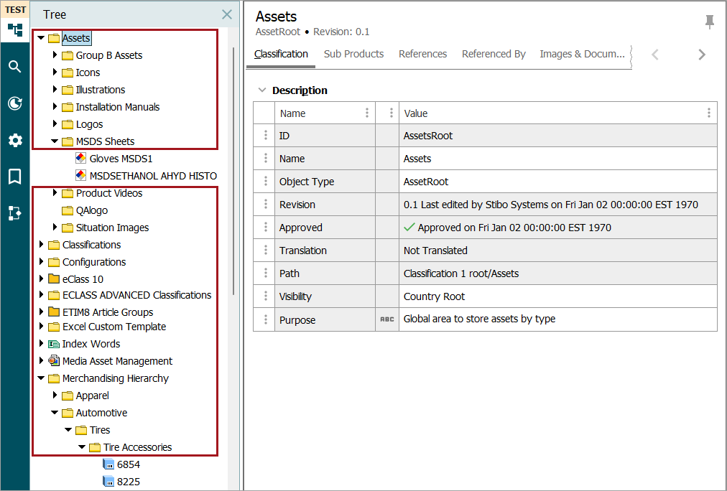Open the Tree navigator icon in sidebar
This screenshot has height=491, width=727.
[x=14, y=30]
